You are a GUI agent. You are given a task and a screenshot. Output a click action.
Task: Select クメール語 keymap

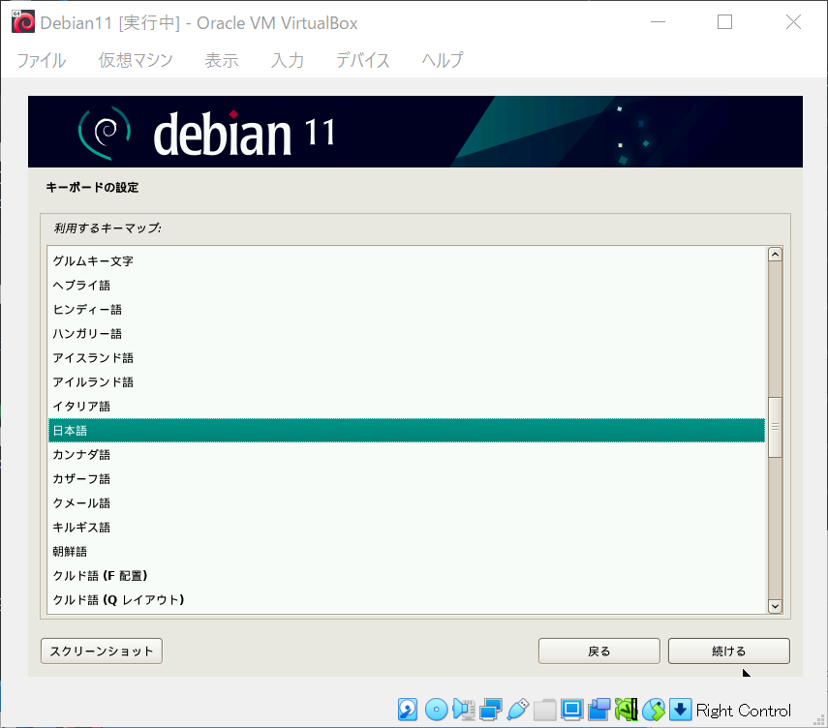click(407, 503)
